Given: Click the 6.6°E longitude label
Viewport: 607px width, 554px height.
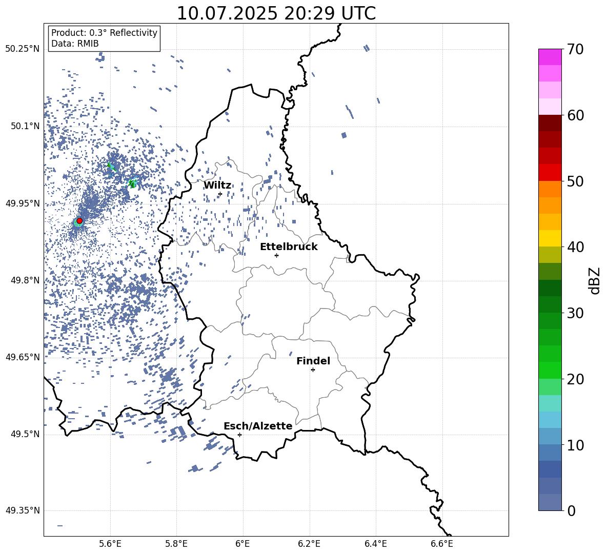Looking at the screenshot, I should point(442,544).
